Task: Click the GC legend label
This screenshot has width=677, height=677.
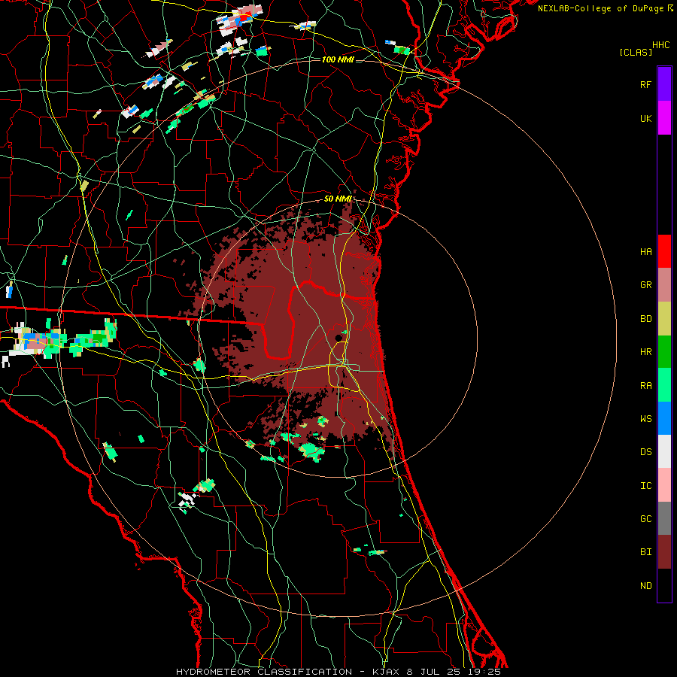Action: coord(645,519)
